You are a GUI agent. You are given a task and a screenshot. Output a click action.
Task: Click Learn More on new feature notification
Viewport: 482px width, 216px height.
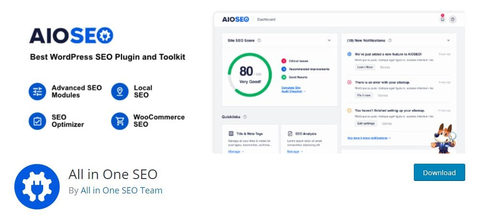[365, 67]
